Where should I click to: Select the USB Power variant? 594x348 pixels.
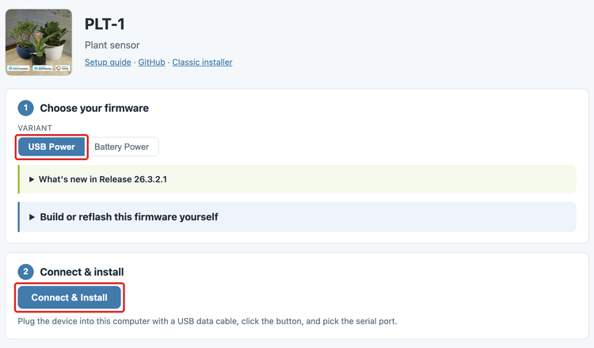coord(51,147)
